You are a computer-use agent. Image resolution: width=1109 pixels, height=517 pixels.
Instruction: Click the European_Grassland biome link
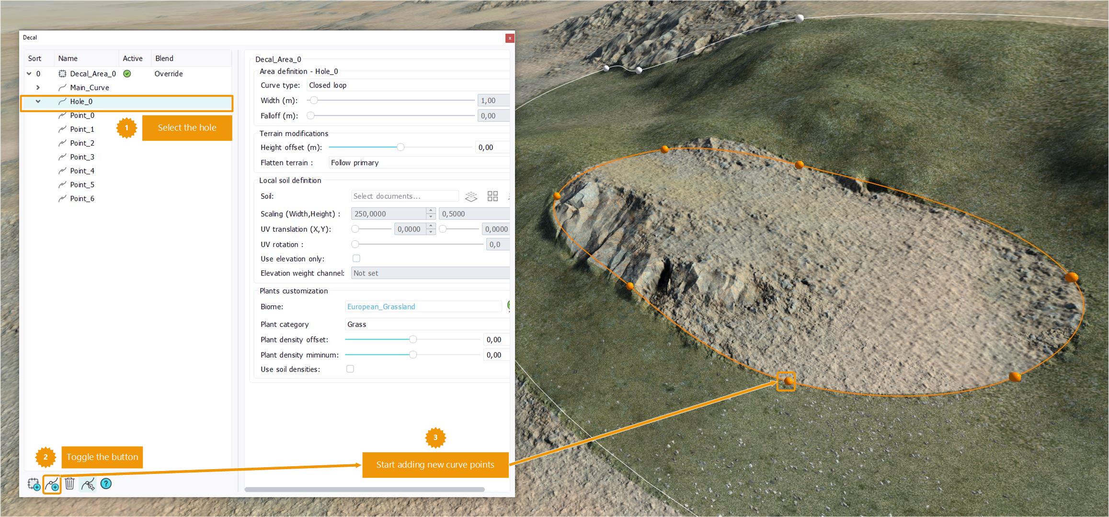point(381,307)
